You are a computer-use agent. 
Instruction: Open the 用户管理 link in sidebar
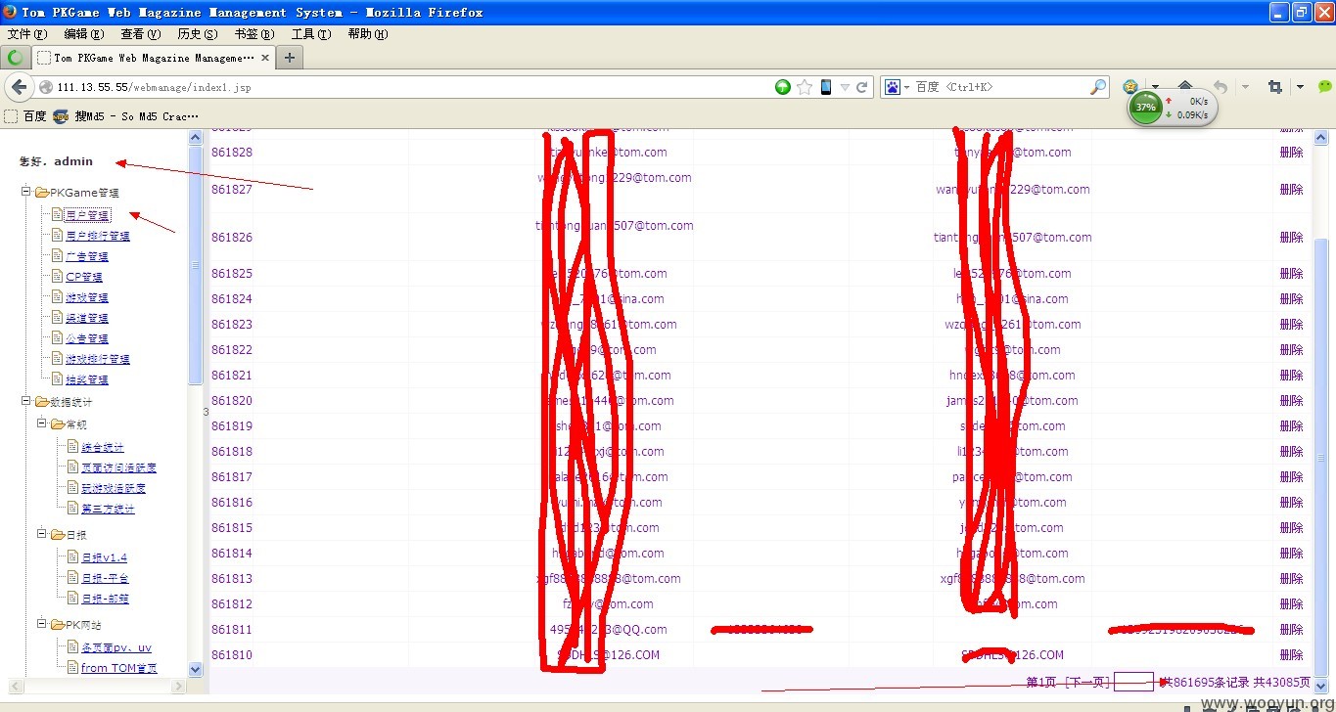88,215
